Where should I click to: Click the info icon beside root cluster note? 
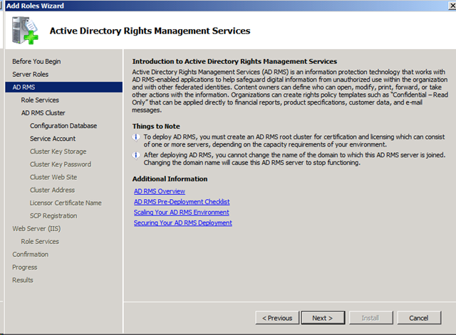(x=135, y=137)
